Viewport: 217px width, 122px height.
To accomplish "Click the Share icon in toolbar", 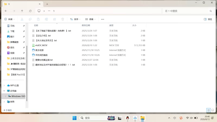I will click(x=55, y=19).
